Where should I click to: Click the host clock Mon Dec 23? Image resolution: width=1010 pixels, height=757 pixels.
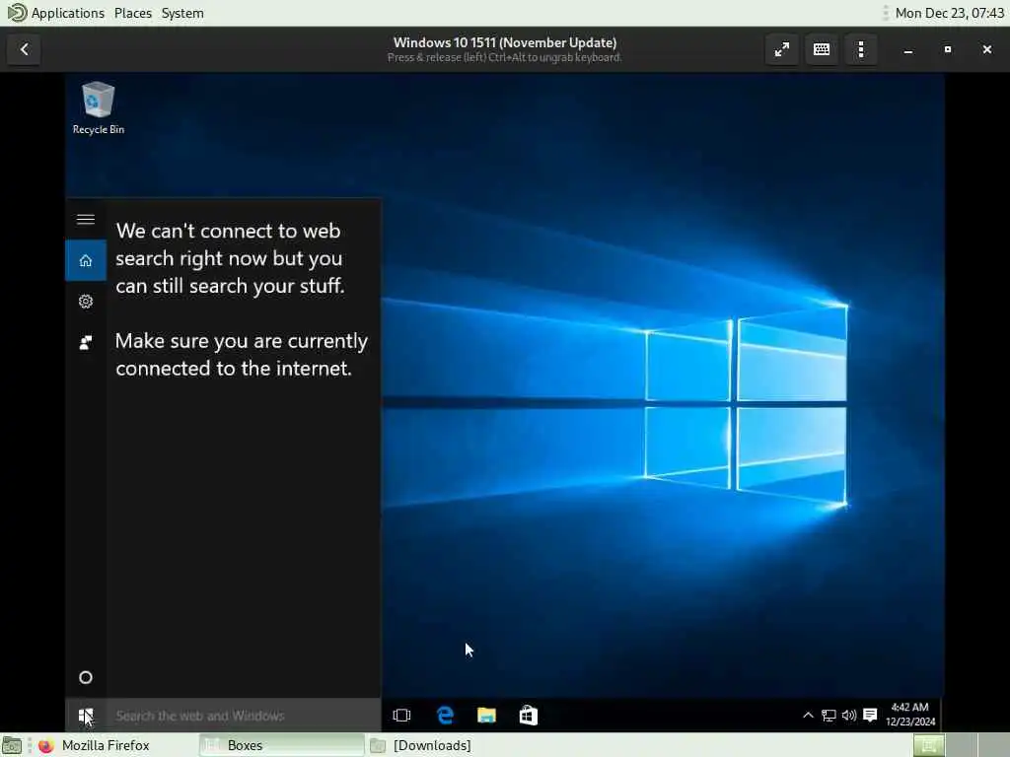click(950, 13)
